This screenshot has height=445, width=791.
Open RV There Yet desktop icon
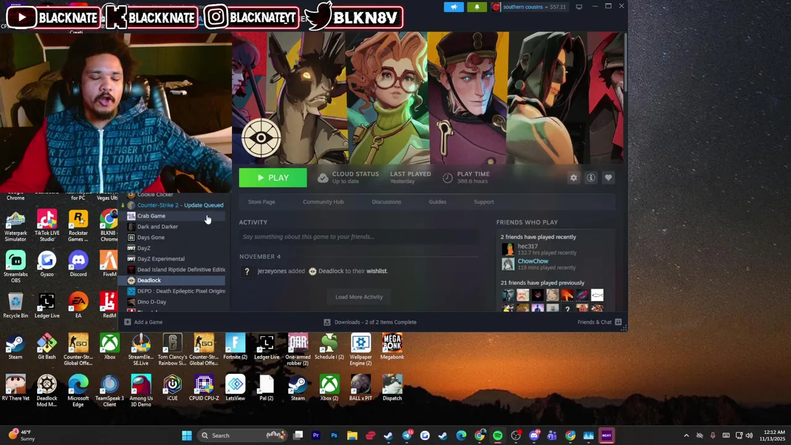click(x=15, y=388)
